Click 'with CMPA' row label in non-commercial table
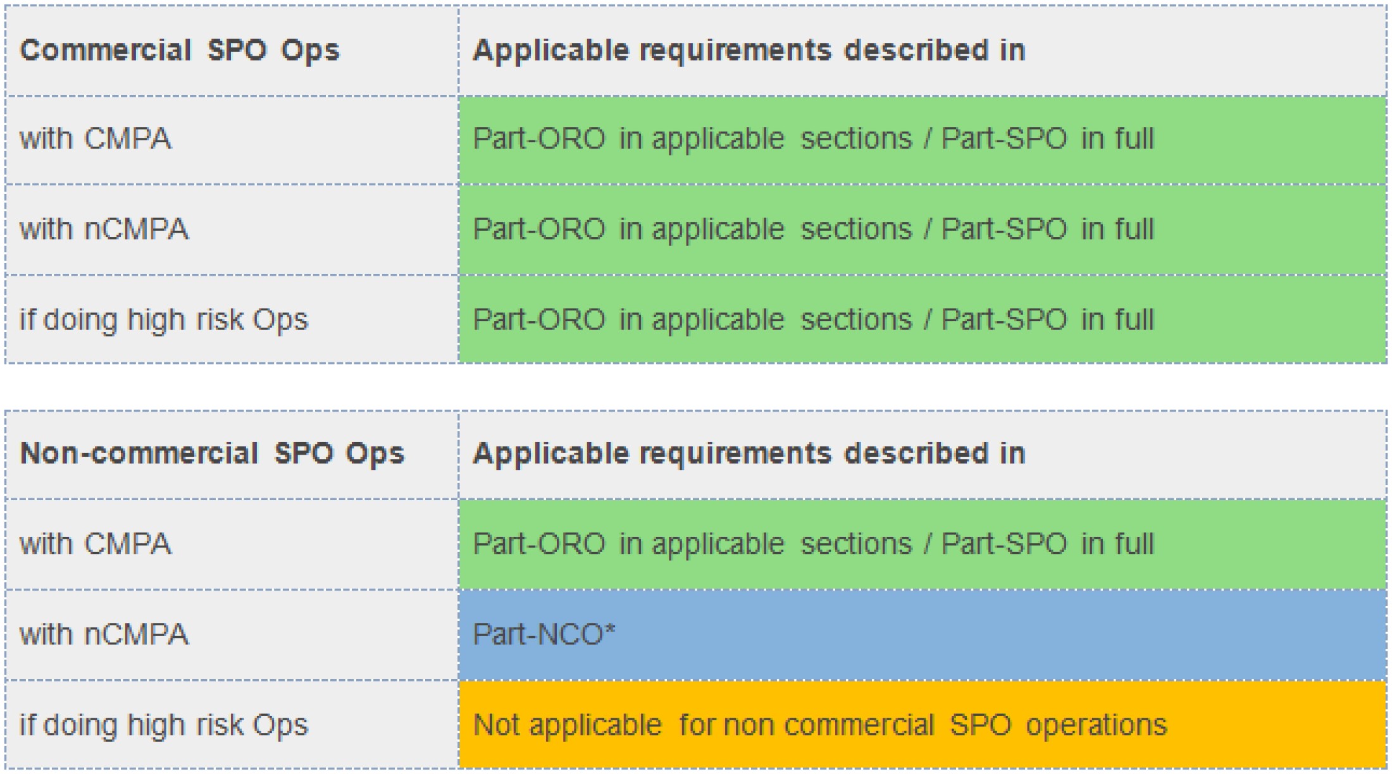 (x=232, y=544)
